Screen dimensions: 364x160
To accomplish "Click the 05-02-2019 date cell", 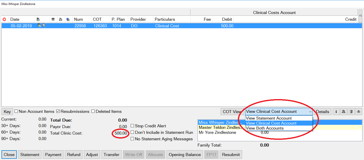I will pos(21,26).
